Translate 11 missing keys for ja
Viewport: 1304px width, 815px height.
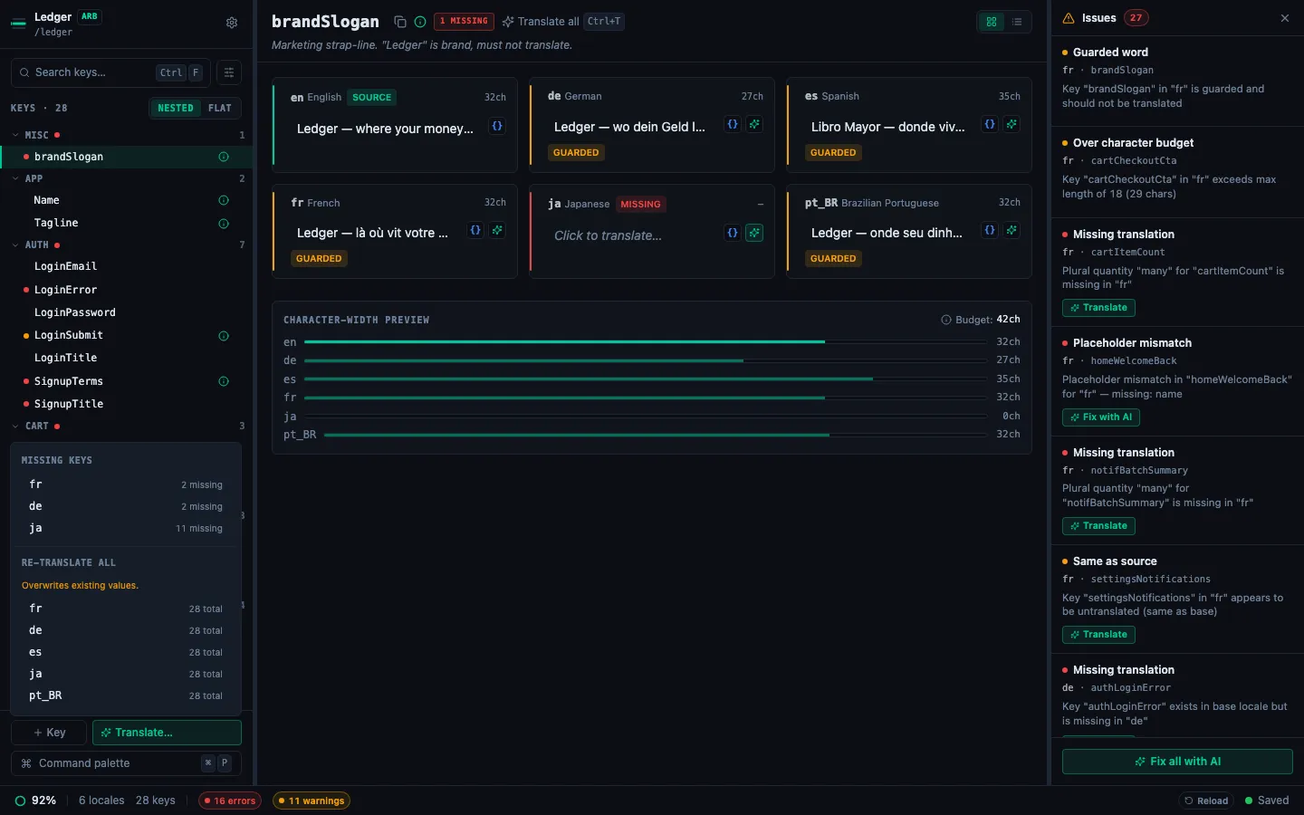coord(126,528)
